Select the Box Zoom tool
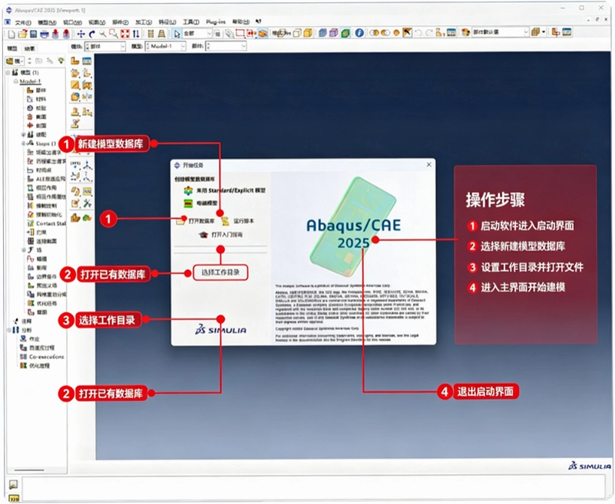This screenshot has height=504, width=615. point(114,34)
